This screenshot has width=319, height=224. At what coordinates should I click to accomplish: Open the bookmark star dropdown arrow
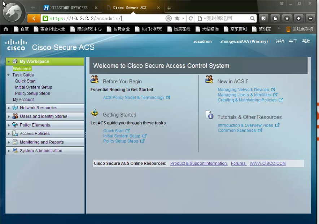point(183,18)
